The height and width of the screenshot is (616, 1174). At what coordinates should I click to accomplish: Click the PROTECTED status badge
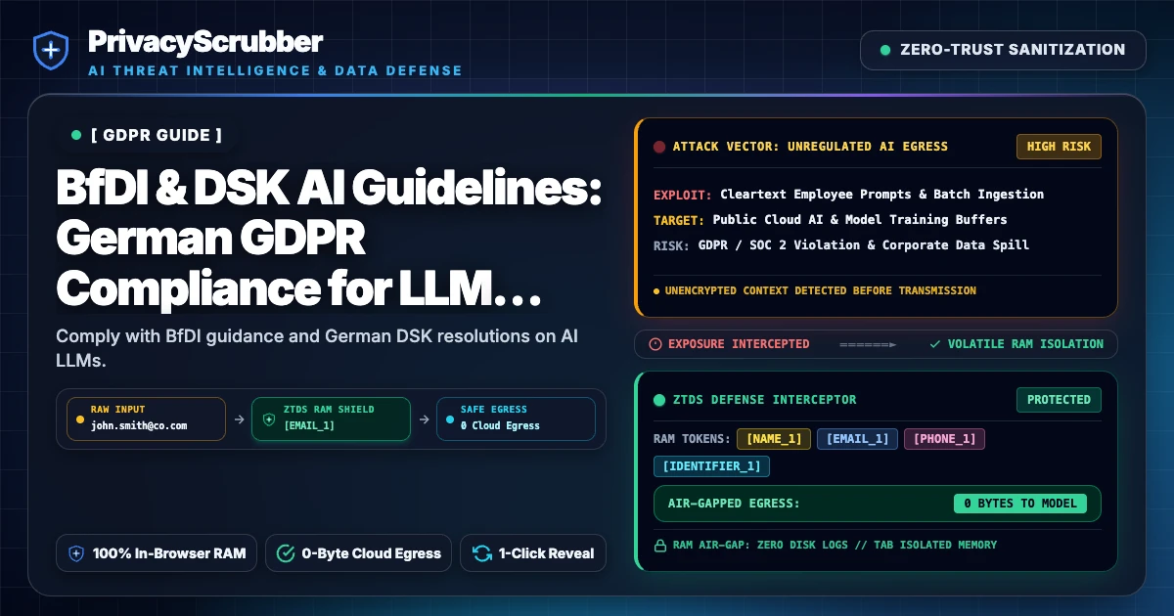[x=1059, y=399]
